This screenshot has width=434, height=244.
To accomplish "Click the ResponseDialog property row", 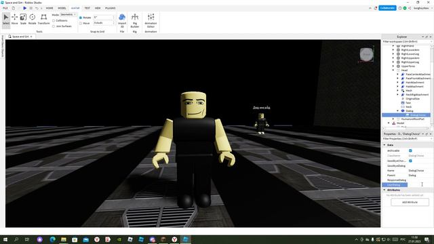I will coord(408,180).
